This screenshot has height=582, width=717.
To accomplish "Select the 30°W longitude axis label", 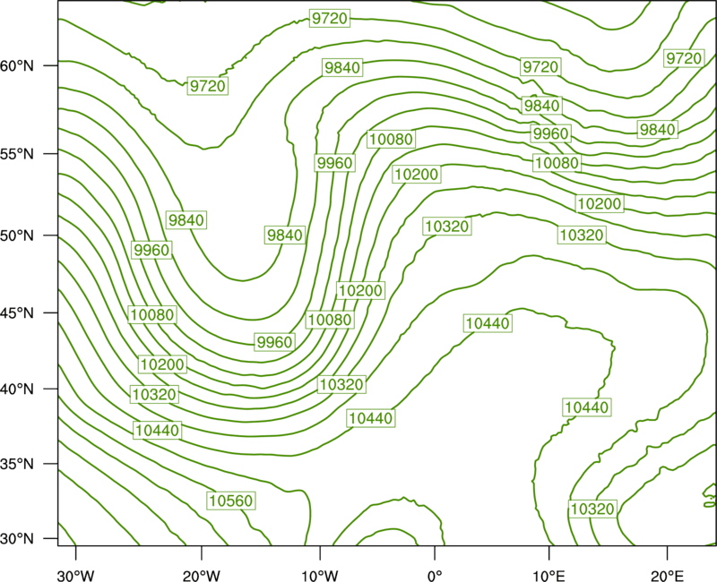I will point(76,576).
